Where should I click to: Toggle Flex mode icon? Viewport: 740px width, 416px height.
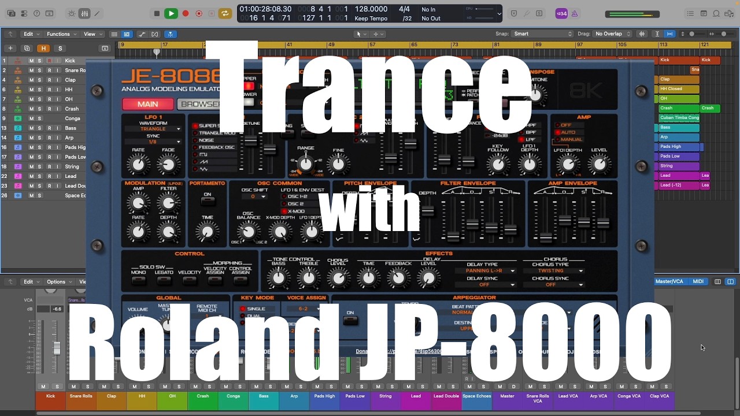[x=155, y=34]
